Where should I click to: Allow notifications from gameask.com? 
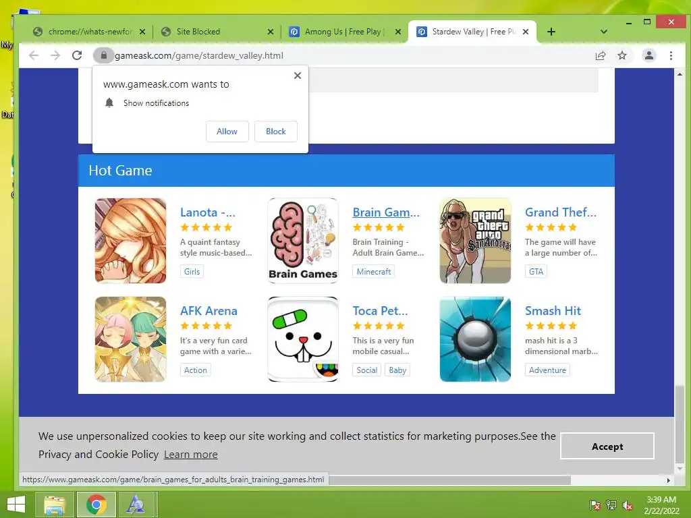coord(227,132)
